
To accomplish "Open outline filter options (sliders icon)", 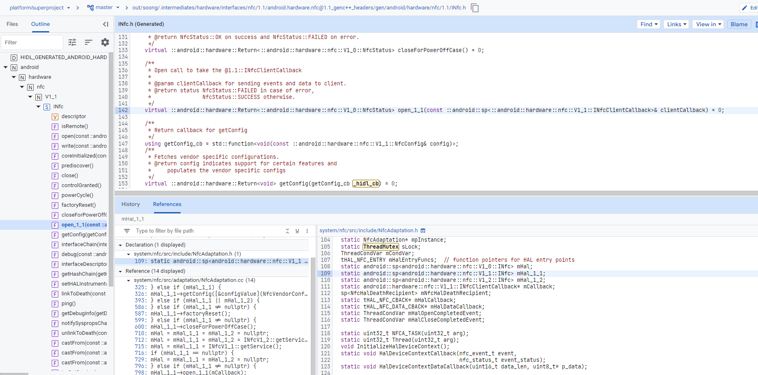I will [x=72, y=42].
